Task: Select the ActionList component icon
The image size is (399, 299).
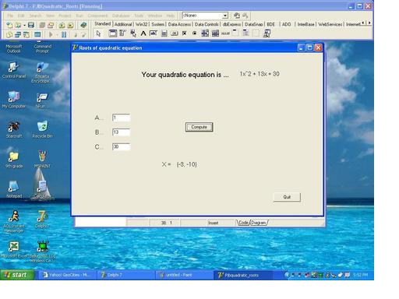Action: [x=267, y=33]
